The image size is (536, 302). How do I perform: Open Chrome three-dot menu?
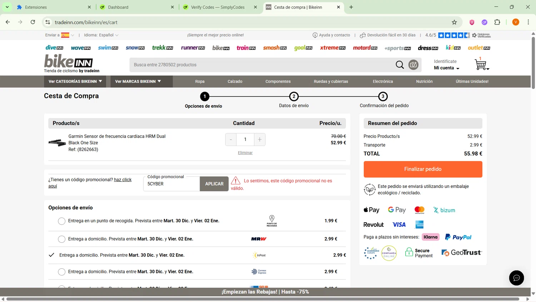[x=528, y=22]
